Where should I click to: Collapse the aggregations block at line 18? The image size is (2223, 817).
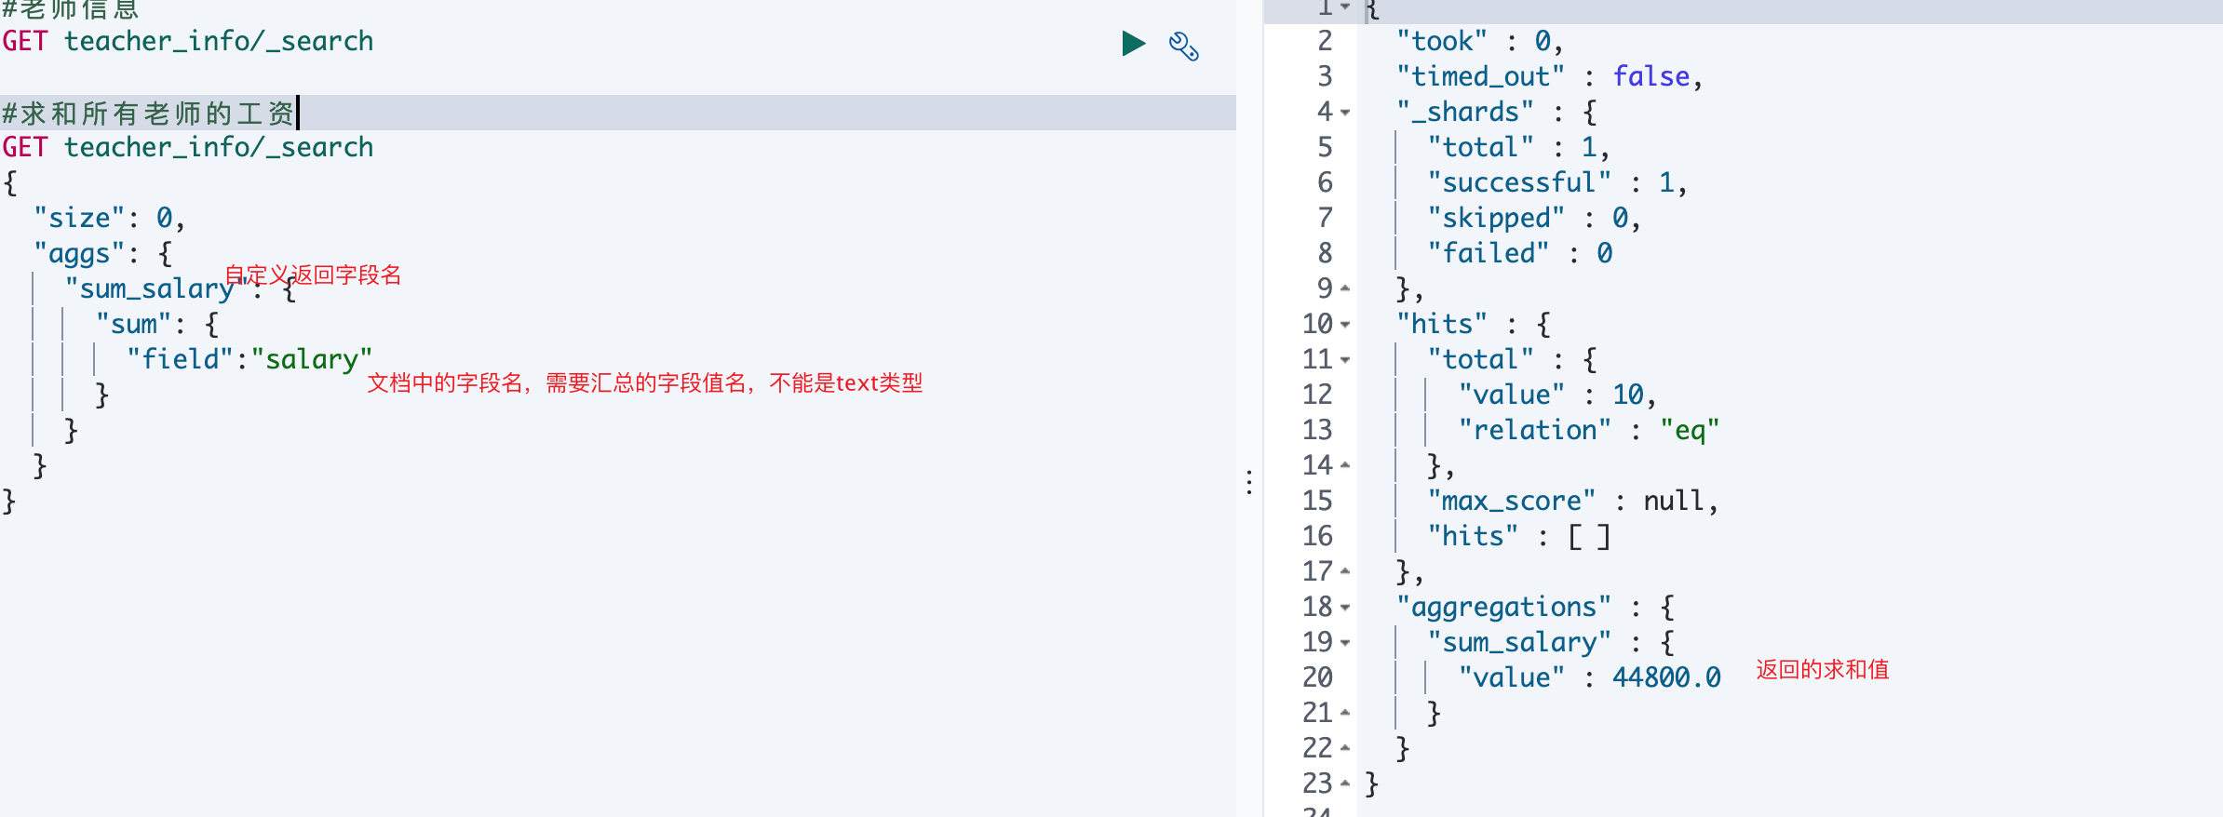click(1345, 608)
